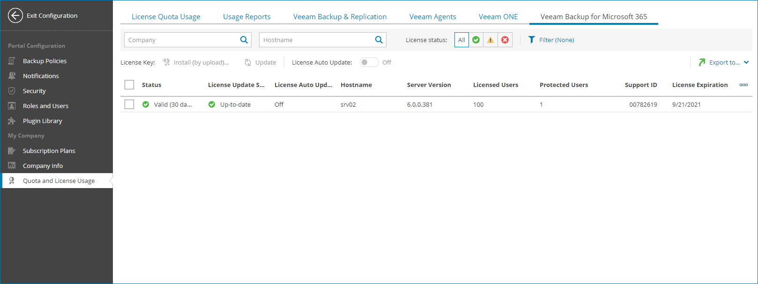This screenshot has height=284, width=758.
Task: Select Veeam Backup for Microsoft 365 tab
Action: click(594, 16)
